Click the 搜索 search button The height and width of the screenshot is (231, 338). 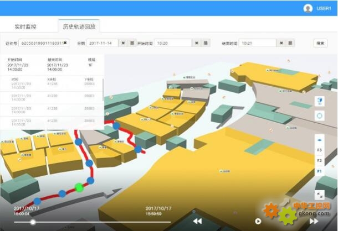click(x=320, y=43)
